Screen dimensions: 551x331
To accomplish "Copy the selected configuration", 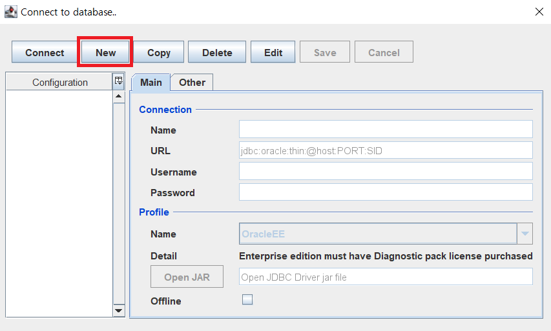I will (x=158, y=52).
